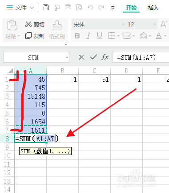Increase font size with A+ icon
169x193 pixels.
[164, 24]
